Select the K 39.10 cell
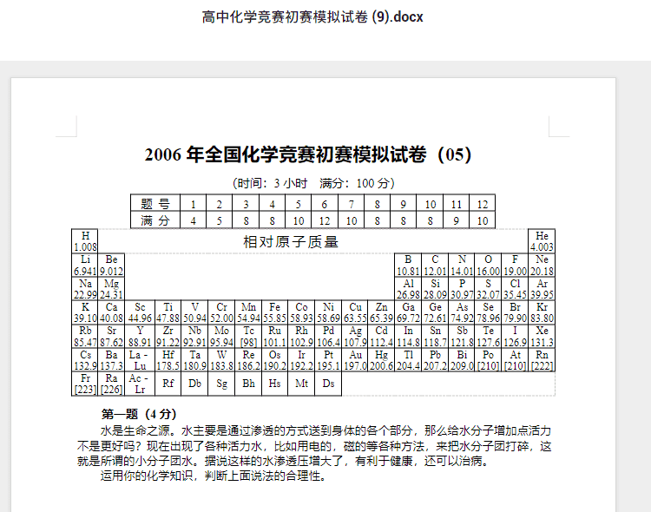Viewport: 651px width, 512px height. (x=85, y=312)
